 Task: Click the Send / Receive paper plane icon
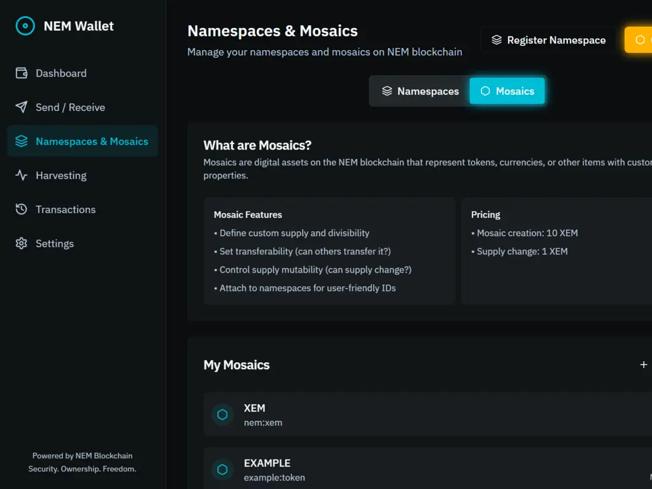point(21,107)
